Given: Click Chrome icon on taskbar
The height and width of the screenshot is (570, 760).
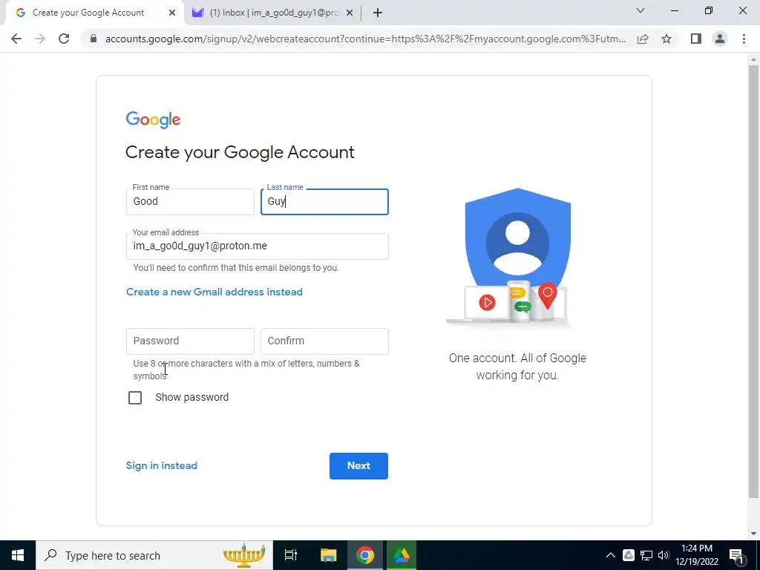Looking at the screenshot, I should 365,555.
